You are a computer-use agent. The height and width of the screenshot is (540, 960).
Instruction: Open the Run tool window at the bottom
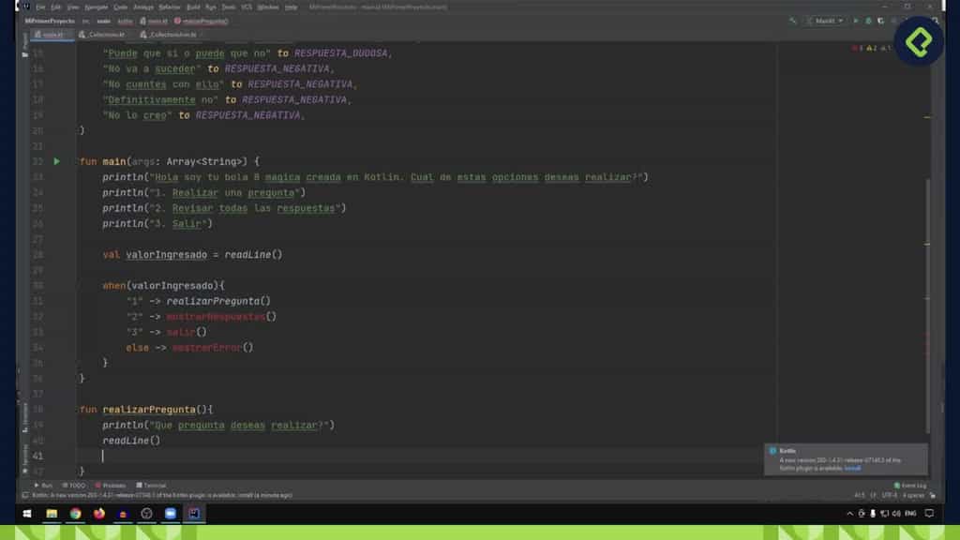45,485
